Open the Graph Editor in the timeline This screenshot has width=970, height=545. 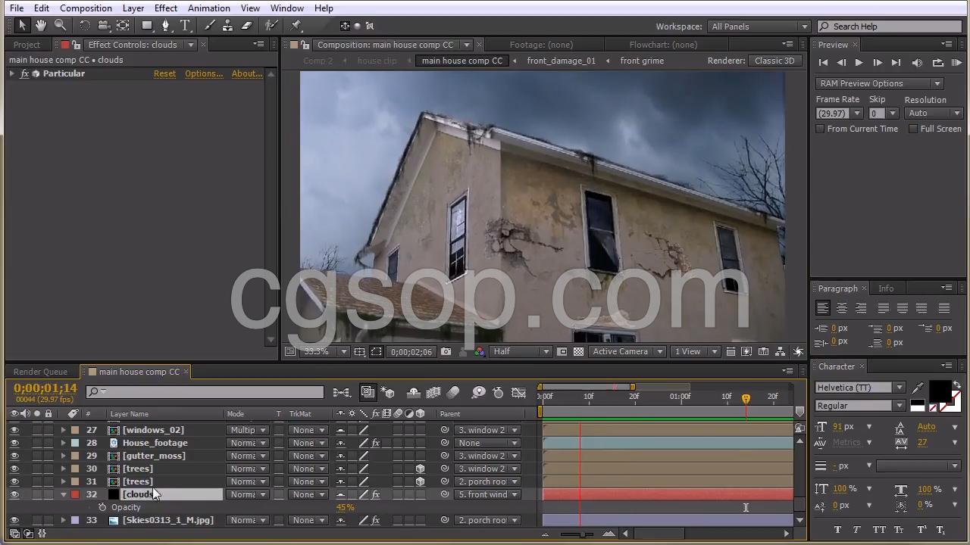[x=518, y=392]
